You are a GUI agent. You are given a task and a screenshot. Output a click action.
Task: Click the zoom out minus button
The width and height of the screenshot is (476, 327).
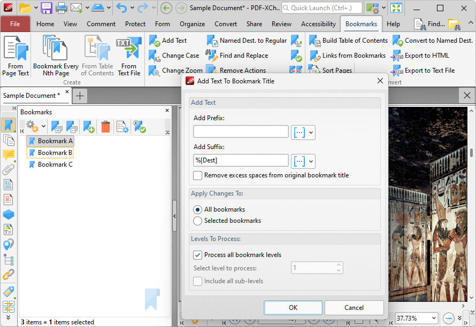448,318
